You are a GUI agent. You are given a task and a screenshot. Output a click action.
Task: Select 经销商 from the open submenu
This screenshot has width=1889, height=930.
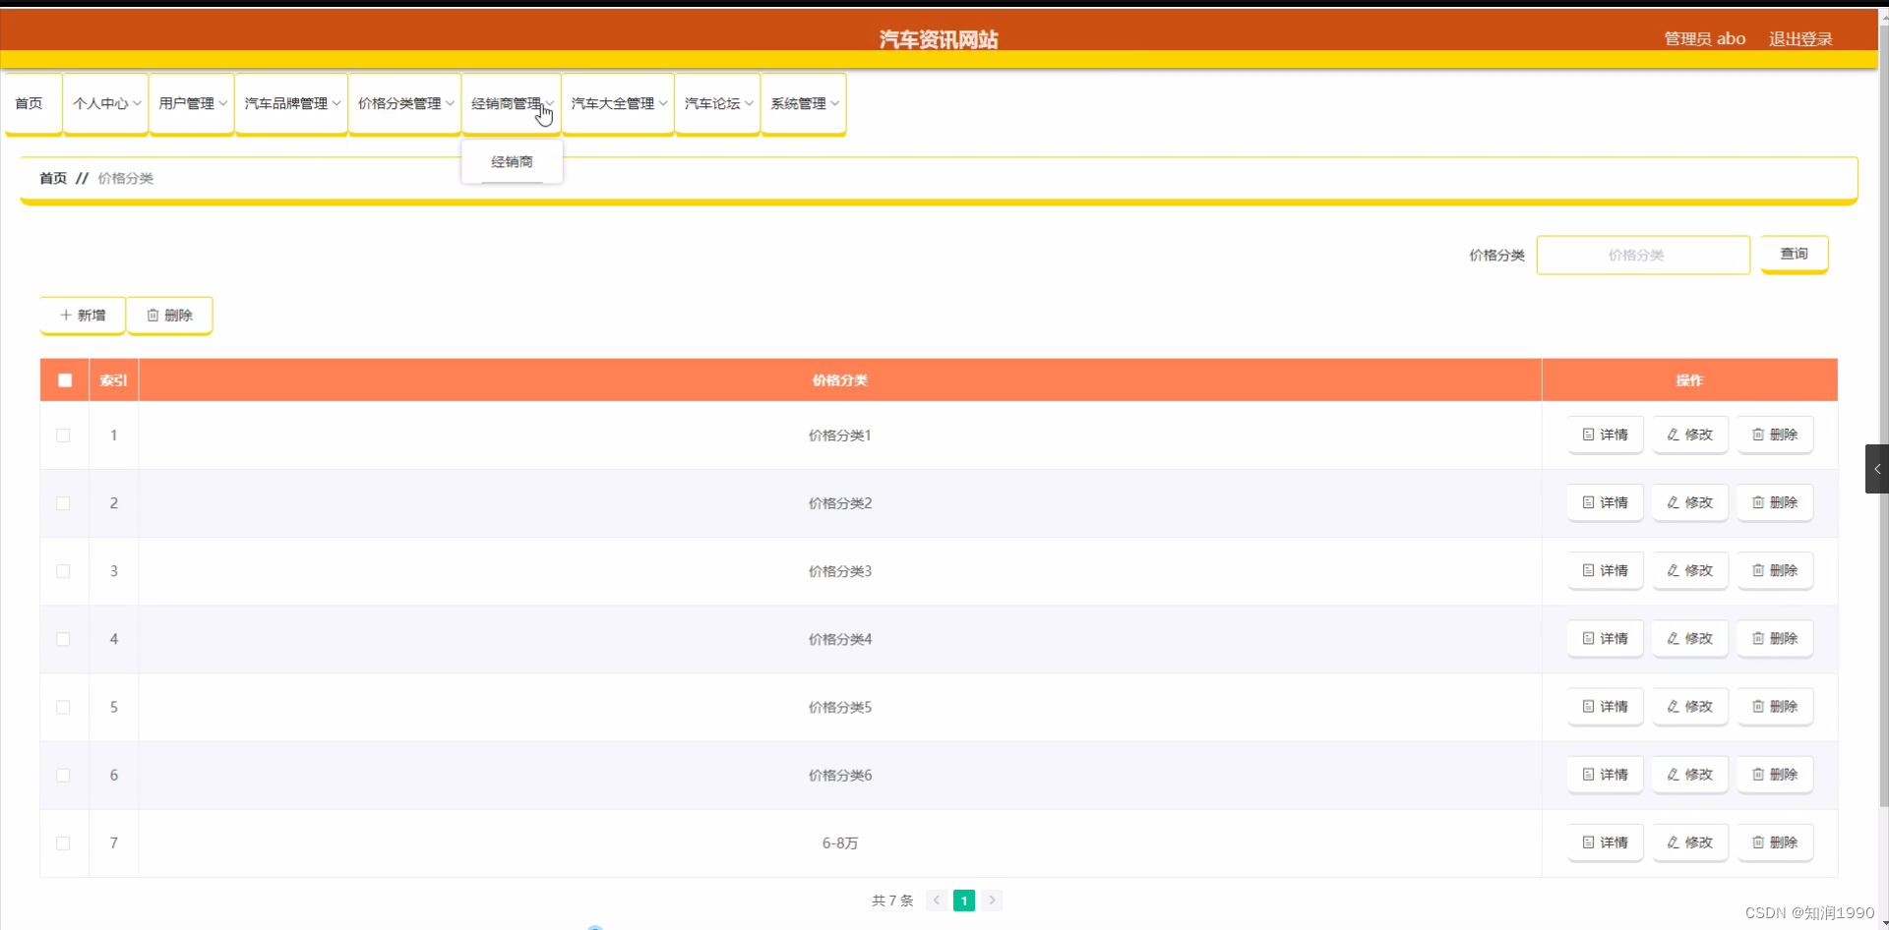[512, 161]
